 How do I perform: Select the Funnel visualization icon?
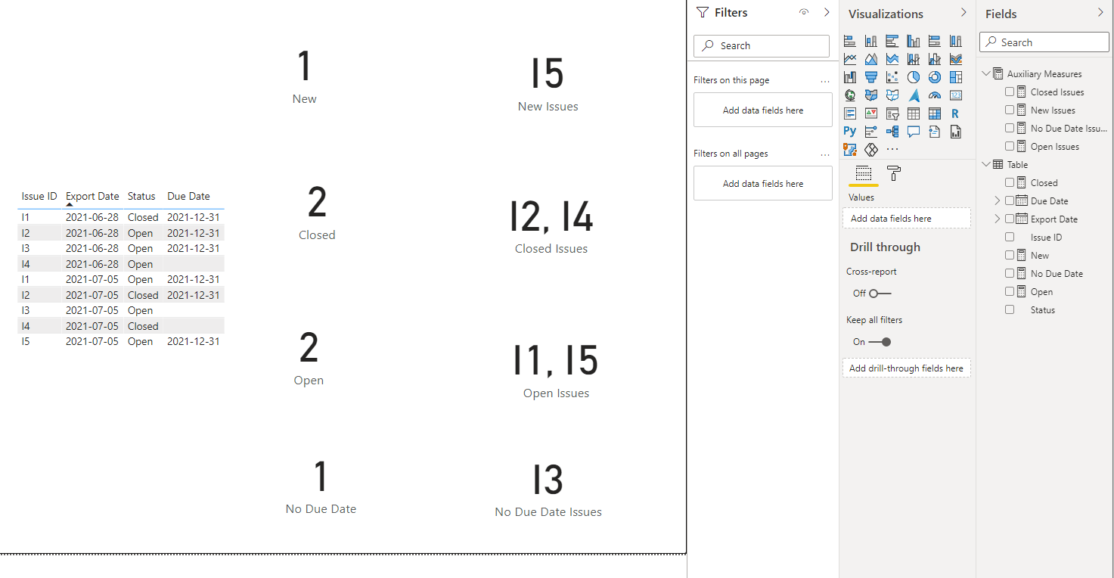tap(871, 77)
